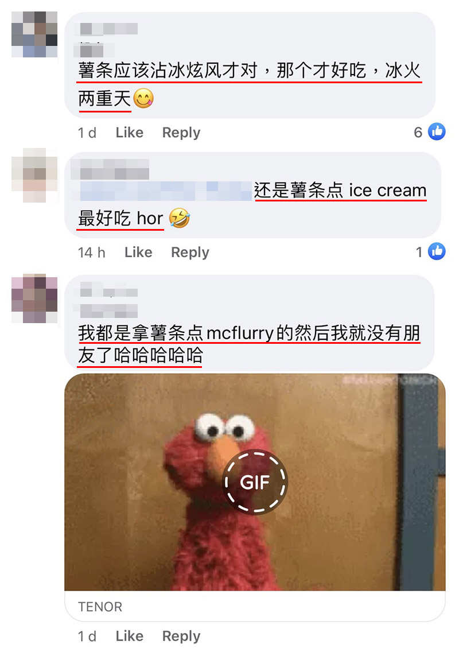Viewport: 459px width, 652px height.
Task: Reply to the mcflurry comment with the GIF
Action: click(x=181, y=636)
